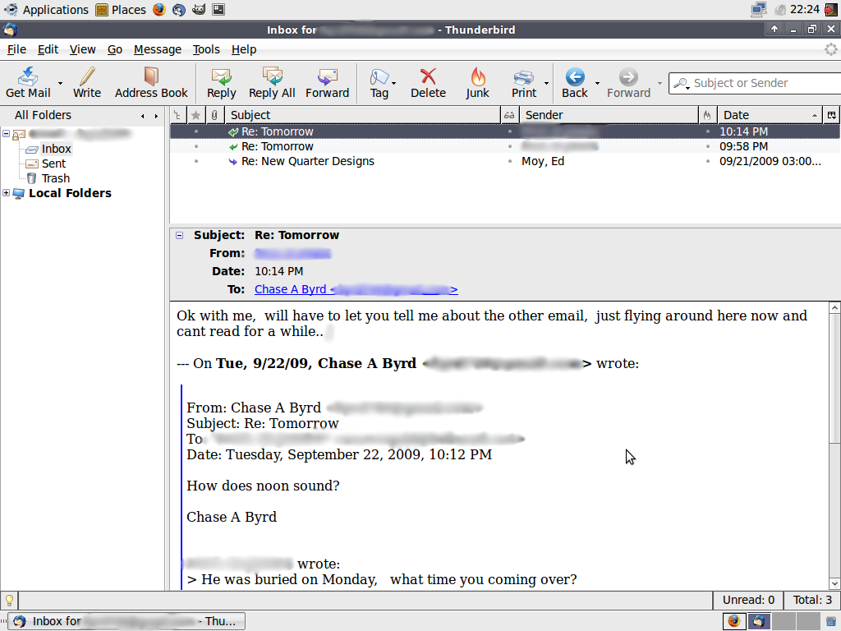This screenshot has height=631, width=841.
Task: Click the Tag toolbar icon
Action: (379, 76)
